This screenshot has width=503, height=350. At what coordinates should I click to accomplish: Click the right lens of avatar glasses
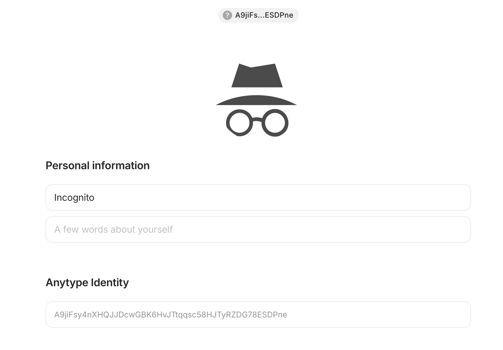pos(275,123)
